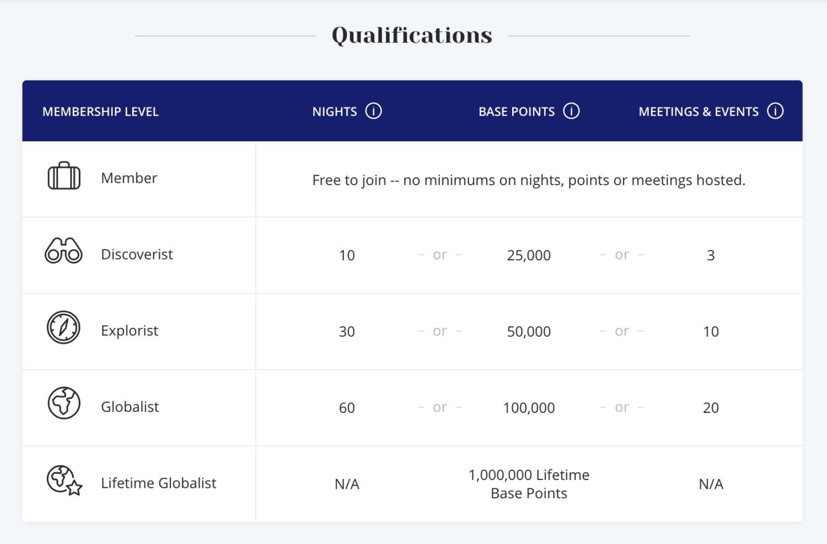Select the 1,000,000 Lifetime Base Points cell

[x=529, y=483]
